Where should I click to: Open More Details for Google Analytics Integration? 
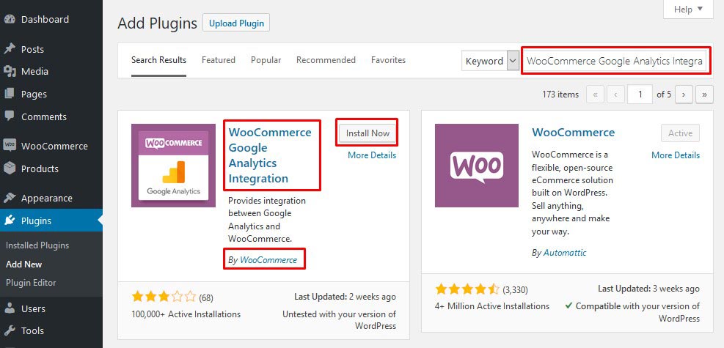372,155
